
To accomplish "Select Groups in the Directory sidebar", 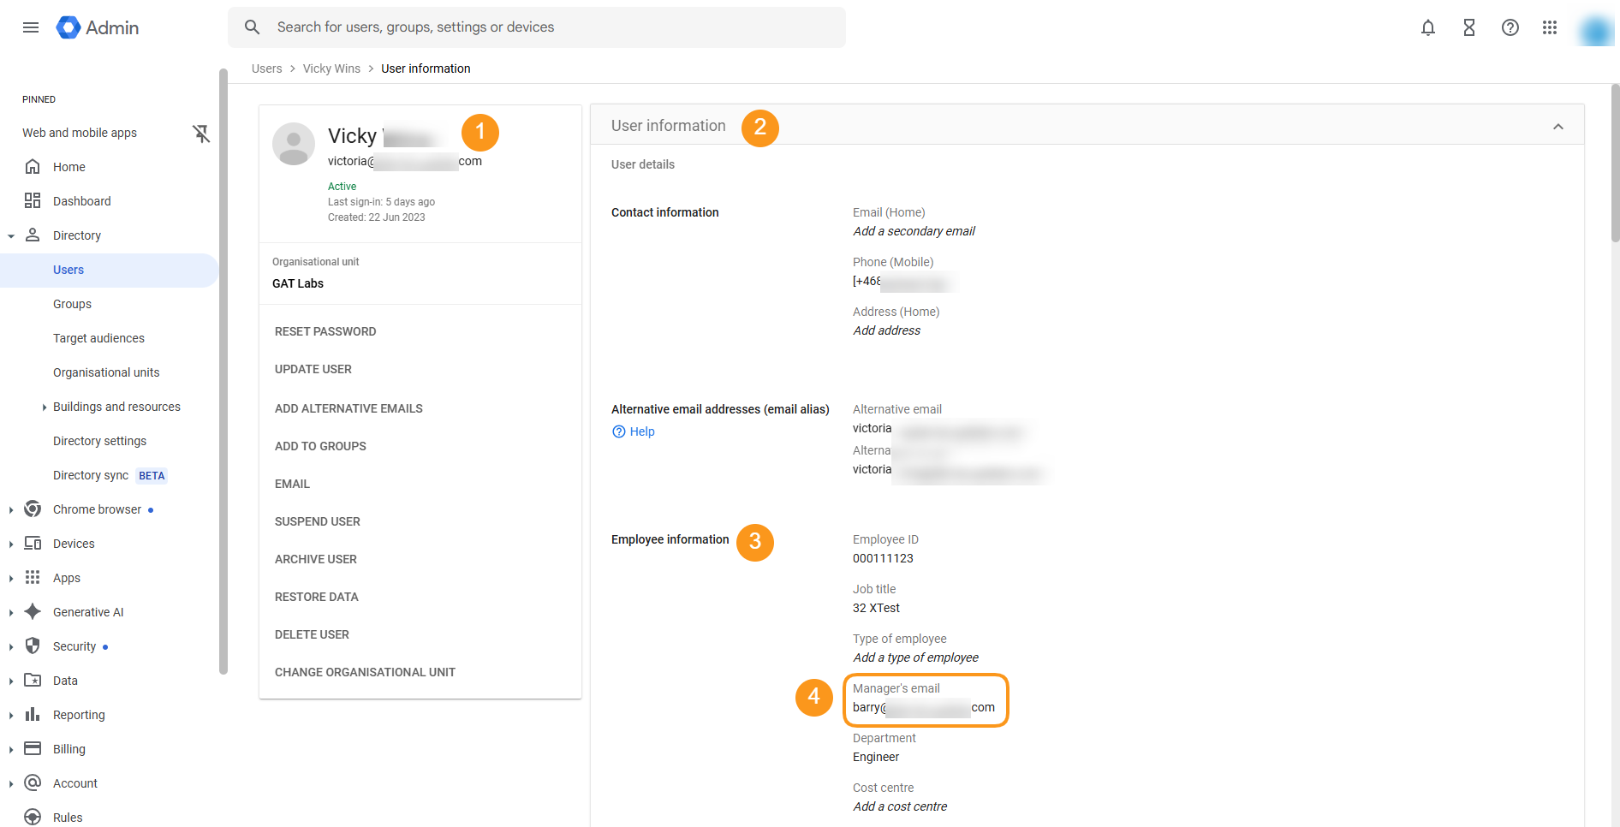I will (x=72, y=303).
